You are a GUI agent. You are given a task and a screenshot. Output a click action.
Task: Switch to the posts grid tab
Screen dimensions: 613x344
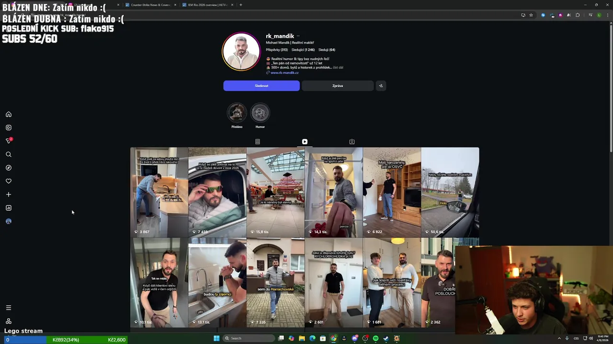(258, 141)
